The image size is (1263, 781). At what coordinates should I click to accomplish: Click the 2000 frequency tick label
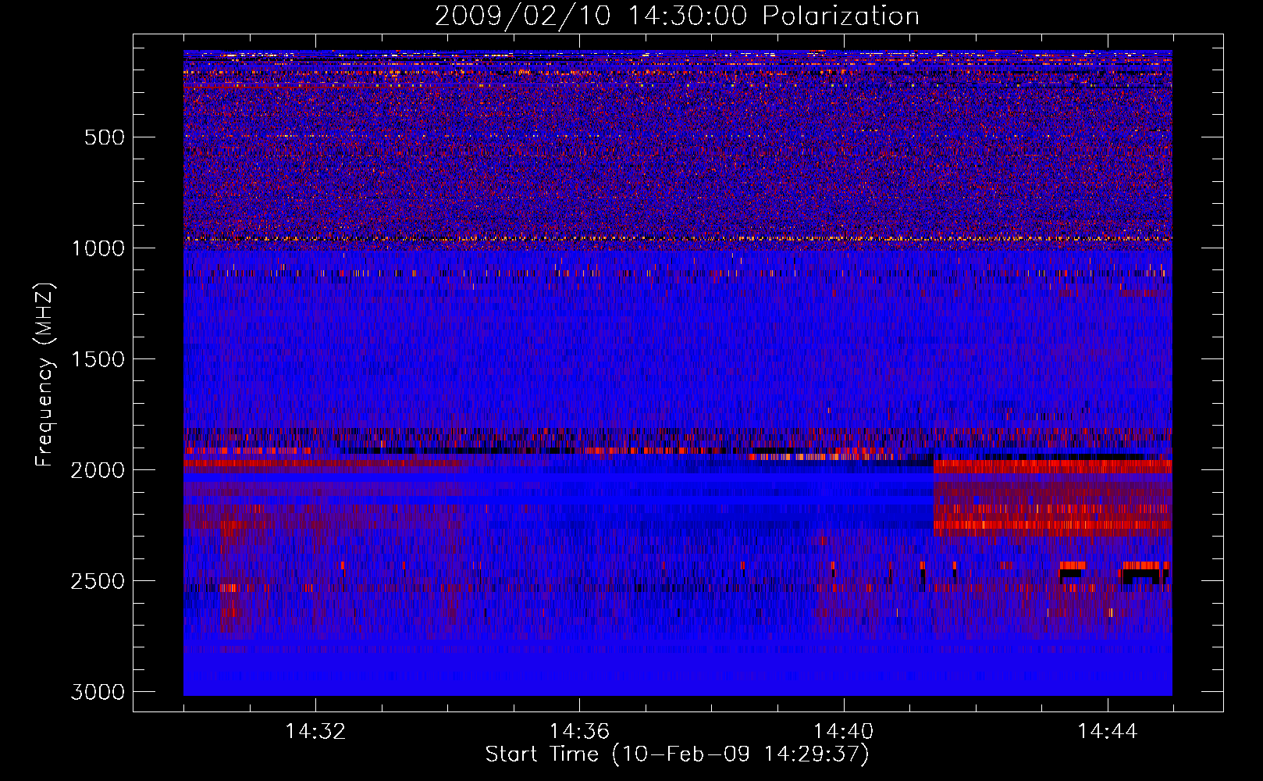98,470
